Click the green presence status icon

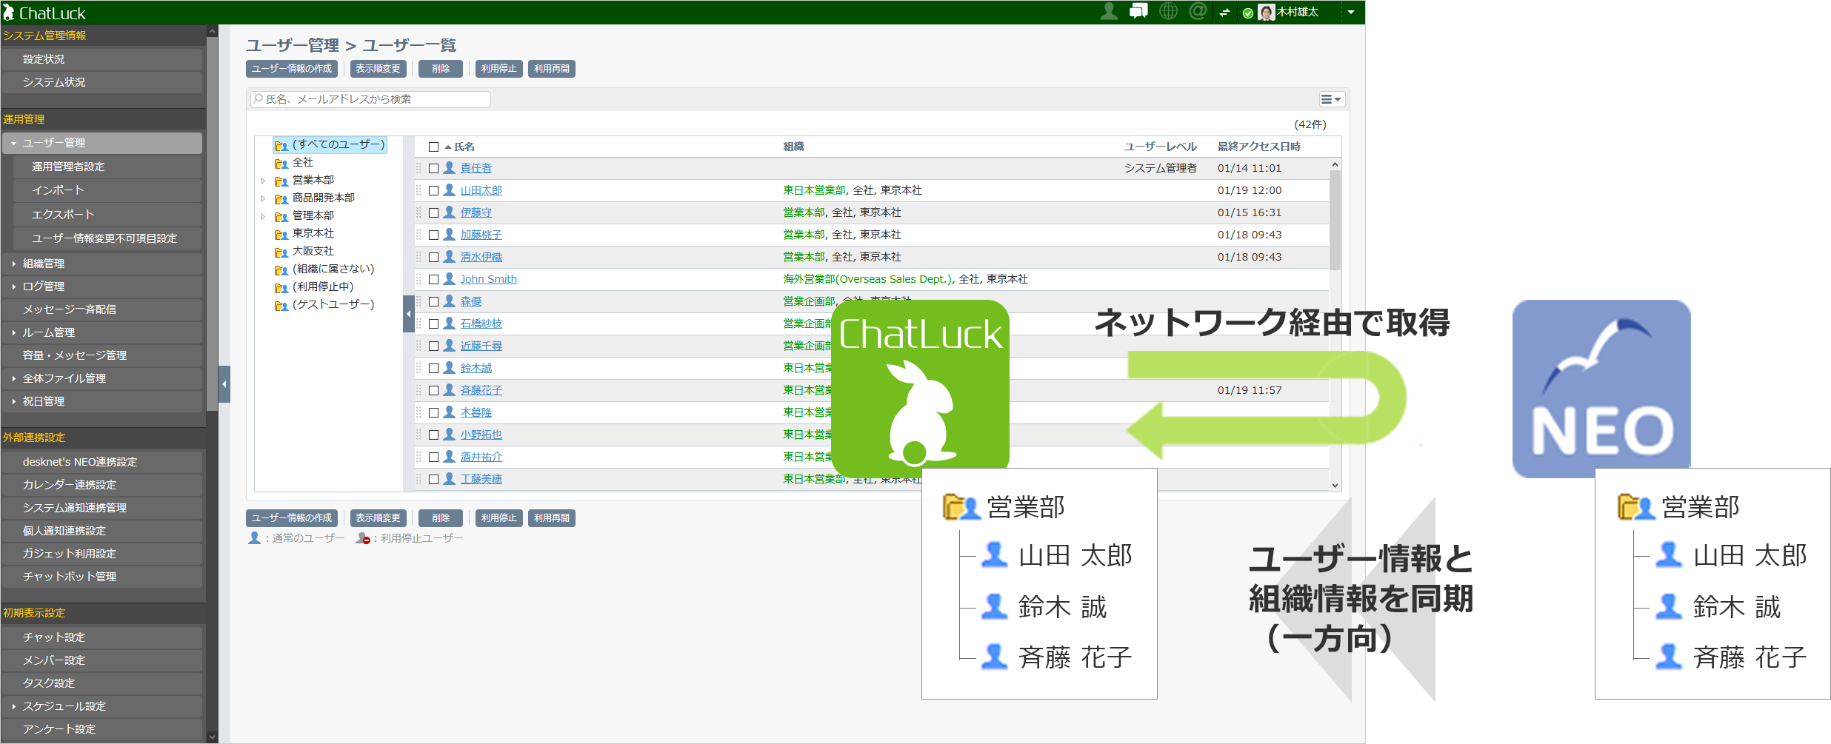[x=1248, y=12]
